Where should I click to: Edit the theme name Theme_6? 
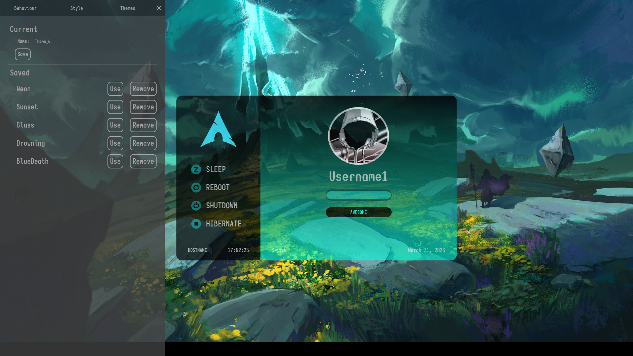click(43, 42)
